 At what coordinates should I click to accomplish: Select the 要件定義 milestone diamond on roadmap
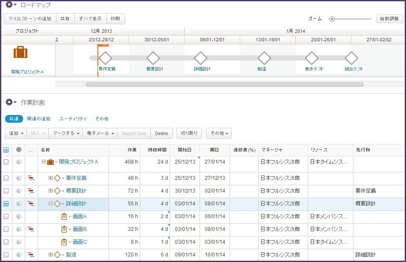105,58
